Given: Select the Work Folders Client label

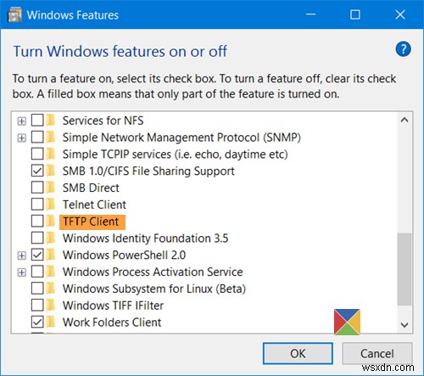Looking at the screenshot, I should 112,323.
